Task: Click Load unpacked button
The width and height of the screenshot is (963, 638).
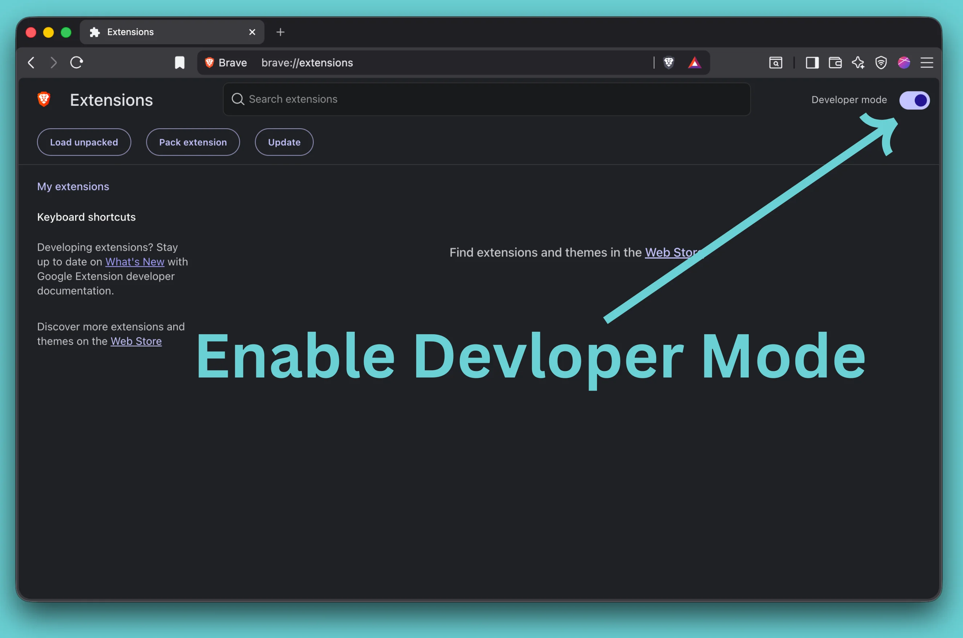Action: click(84, 142)
